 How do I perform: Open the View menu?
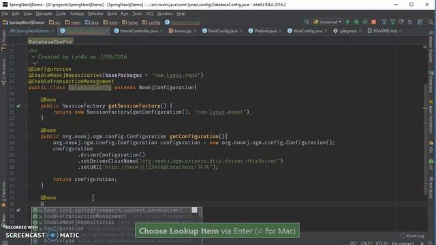27,14
